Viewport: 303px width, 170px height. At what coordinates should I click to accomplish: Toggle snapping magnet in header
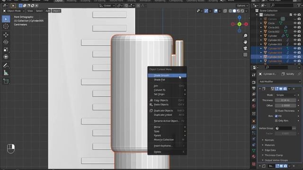tap(126, 6)
